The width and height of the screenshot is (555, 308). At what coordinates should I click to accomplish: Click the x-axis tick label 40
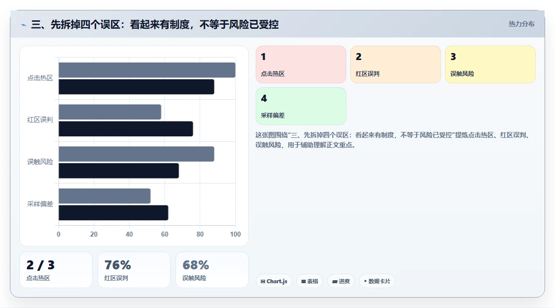[129, 234]
